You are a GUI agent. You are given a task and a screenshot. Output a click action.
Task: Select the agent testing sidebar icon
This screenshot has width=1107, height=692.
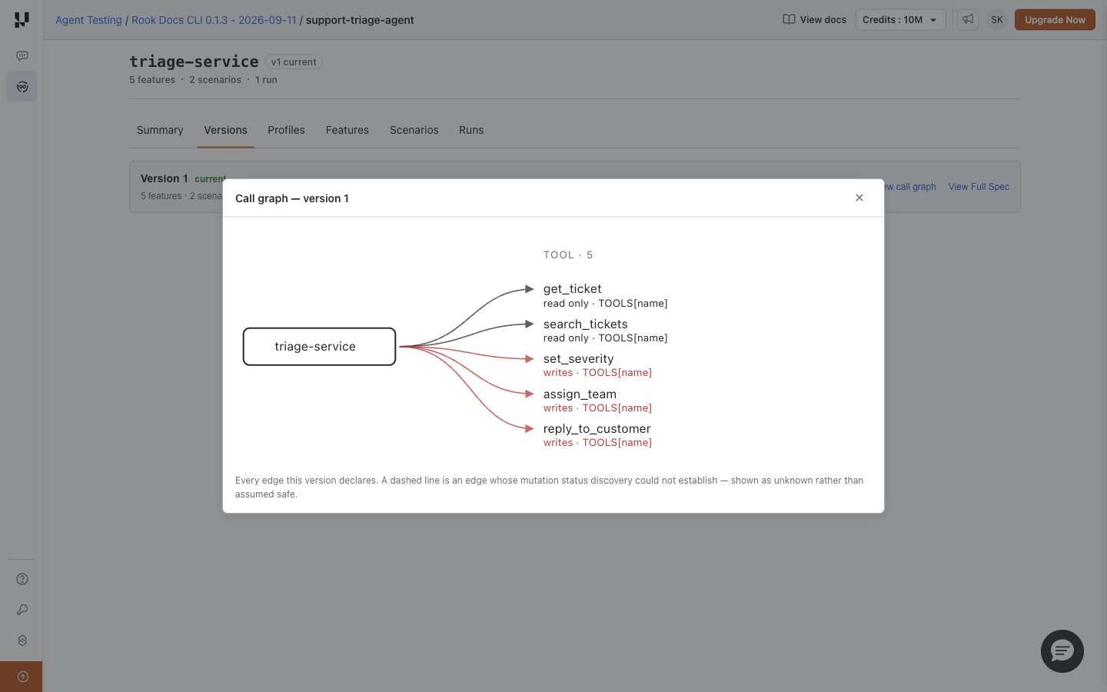[22, 87]
